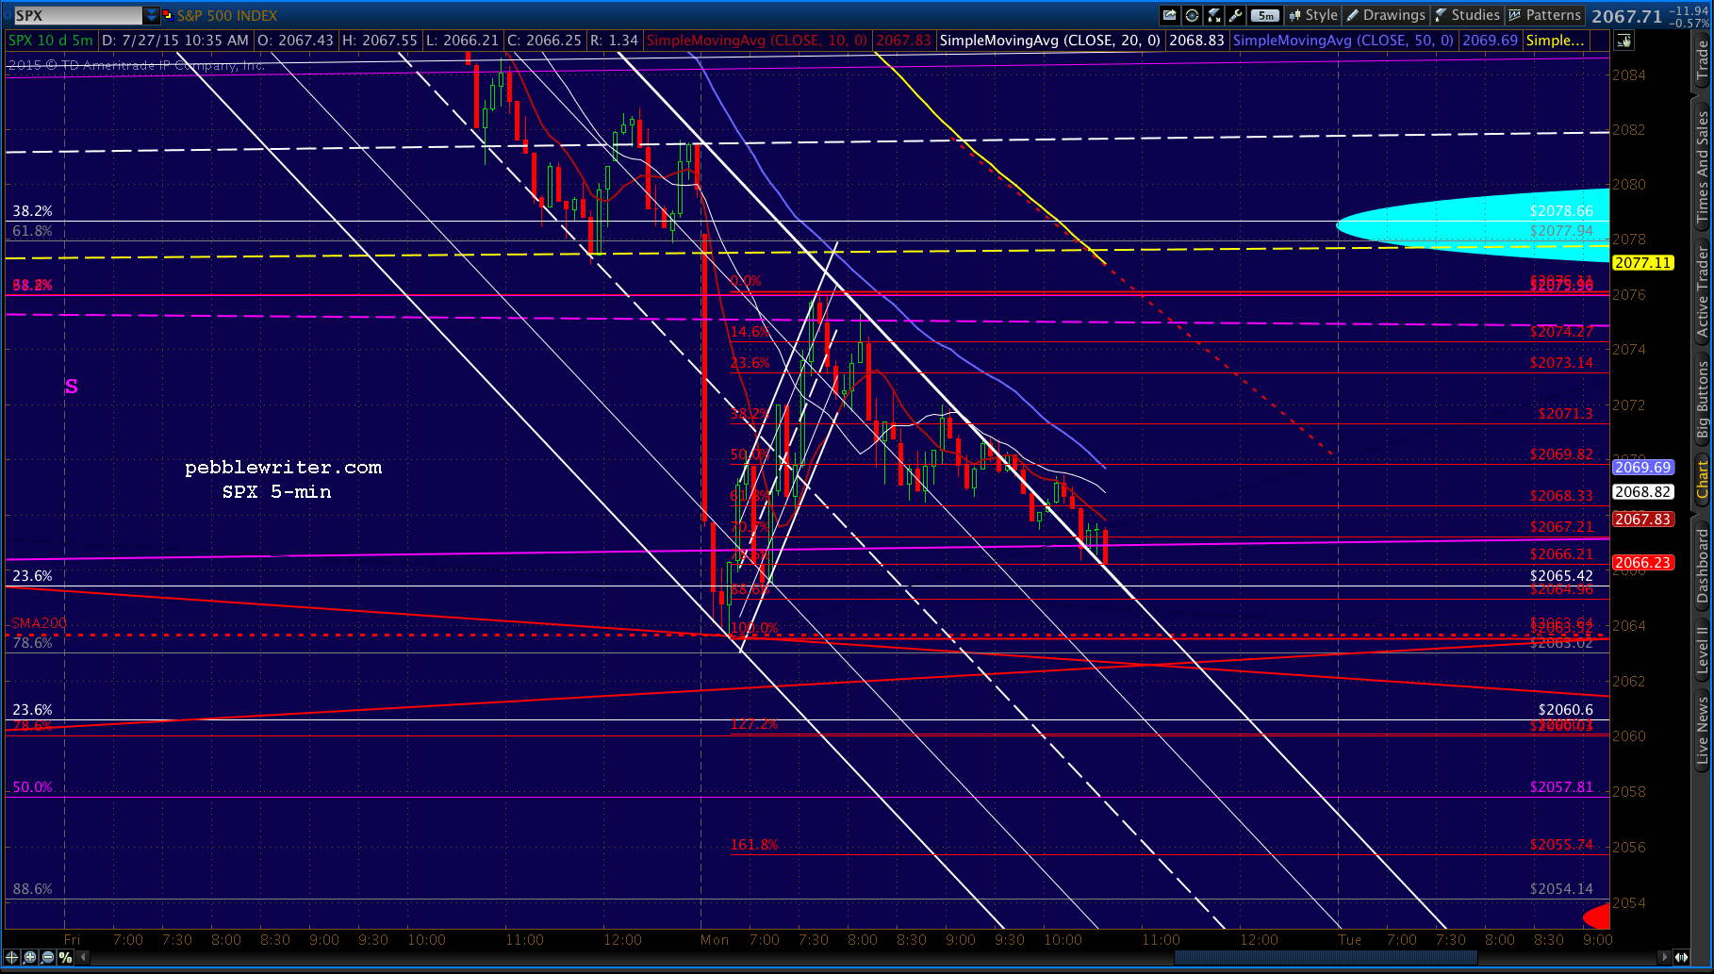Screen dimensions: 1714x974
Task: Click the $2055.74 price level label
Action: click(1561, 845)
